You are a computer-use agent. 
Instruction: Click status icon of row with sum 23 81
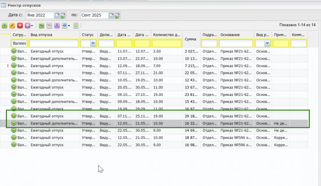[14, 94]
